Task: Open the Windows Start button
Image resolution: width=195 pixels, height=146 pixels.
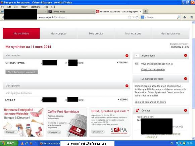Action: pyautogui.click(x=9, y=143)
